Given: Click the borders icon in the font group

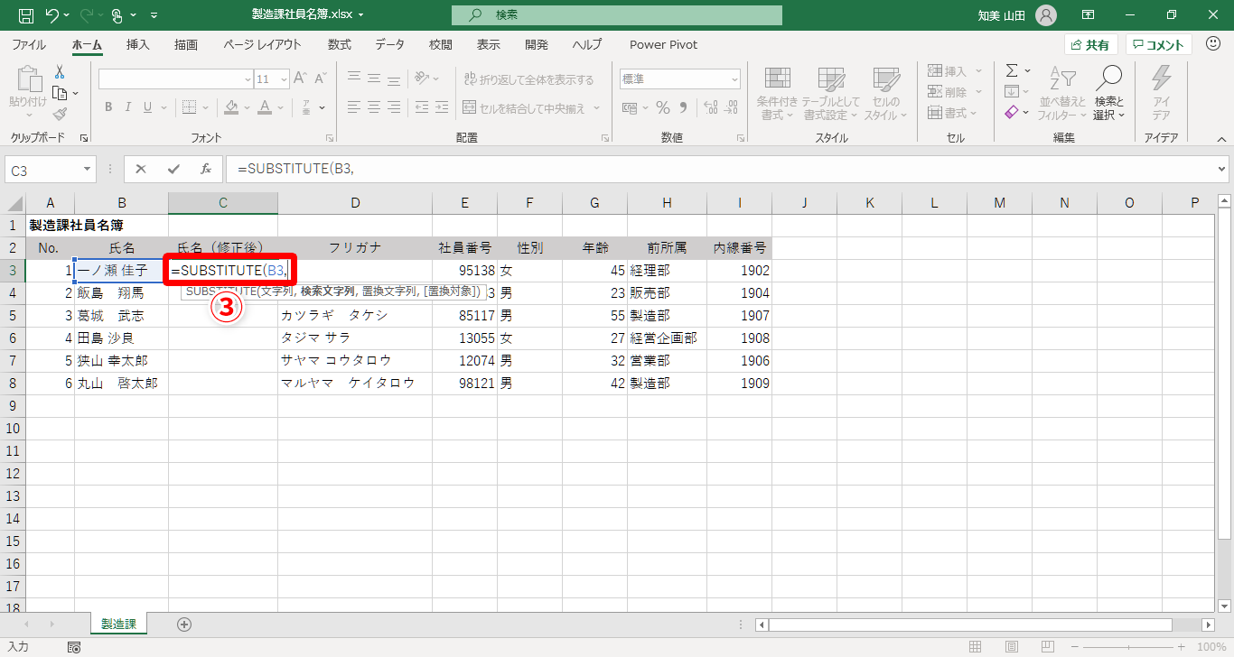Looking at the screenshot, I should click(189, 107).
